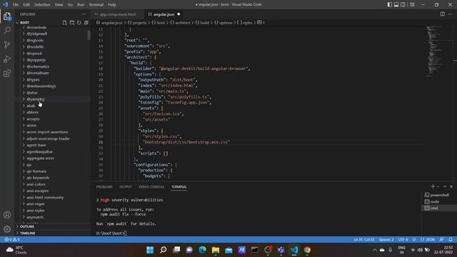
Task: Open Windows Start button
Action: (150, 250)
